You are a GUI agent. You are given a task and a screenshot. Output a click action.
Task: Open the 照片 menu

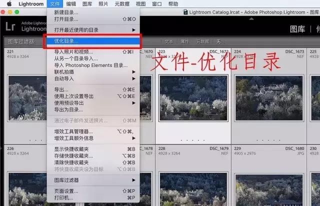point(103,4)
